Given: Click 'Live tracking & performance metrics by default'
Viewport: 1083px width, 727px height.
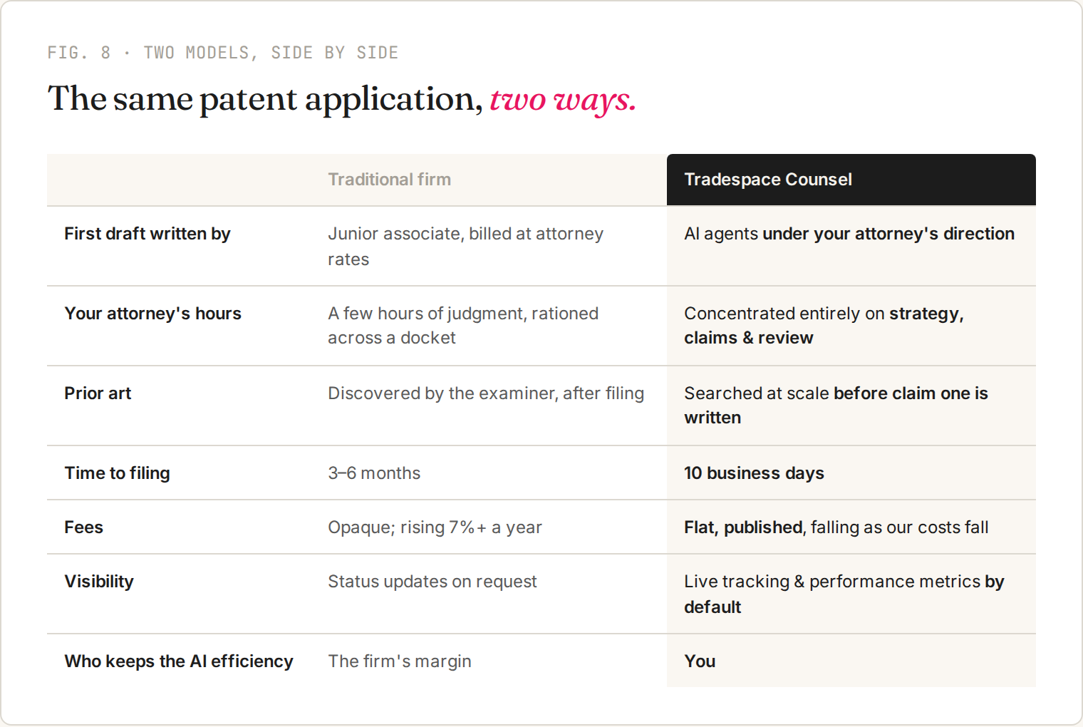Looking at the screenshot, I should pyautogui.click(x=844, y=594).
